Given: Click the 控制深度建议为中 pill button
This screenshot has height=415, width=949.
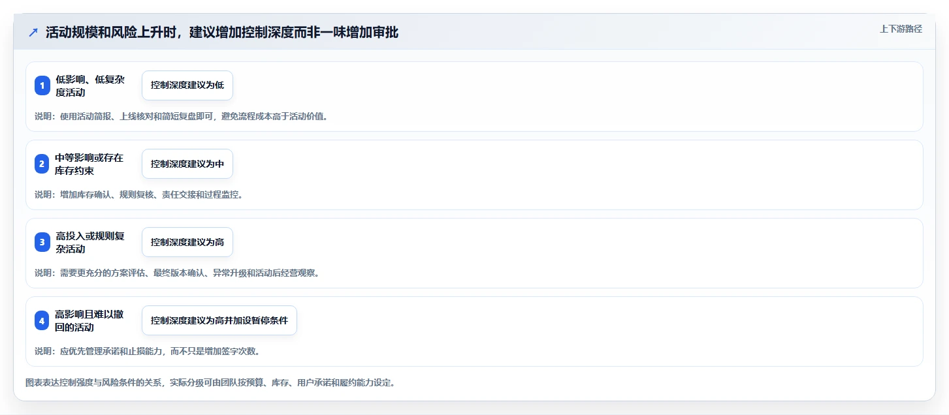Looking at the screenshot, I should (x=187, y=164).
